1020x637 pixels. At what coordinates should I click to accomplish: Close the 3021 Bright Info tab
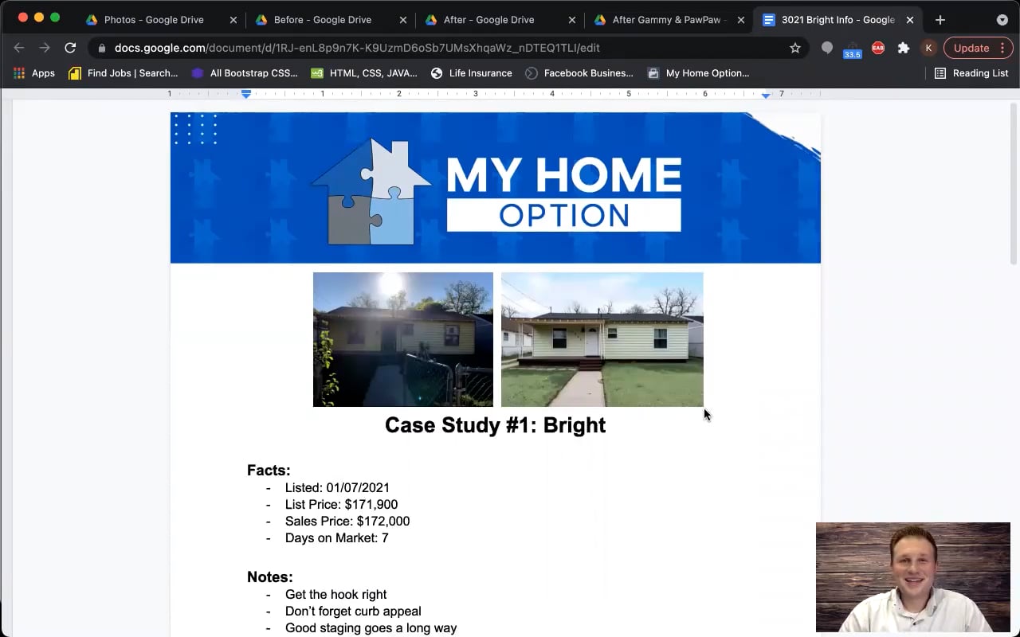point(910,20)
